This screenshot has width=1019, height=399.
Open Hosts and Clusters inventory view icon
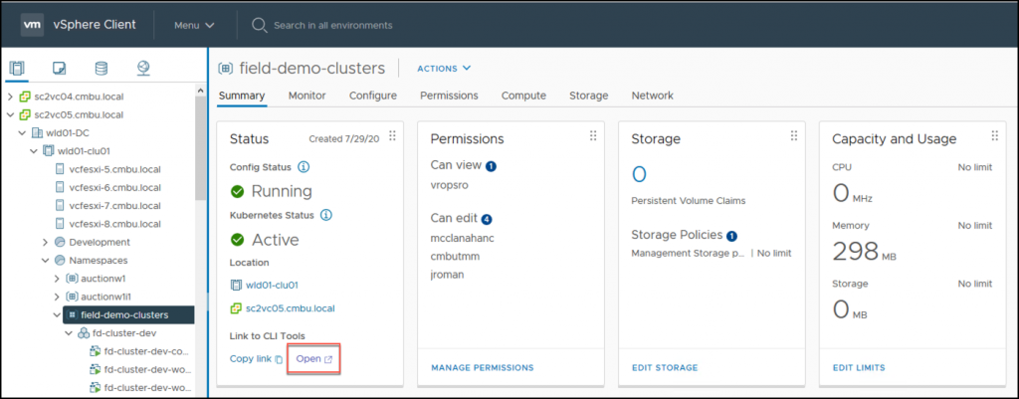click(17, 69)
